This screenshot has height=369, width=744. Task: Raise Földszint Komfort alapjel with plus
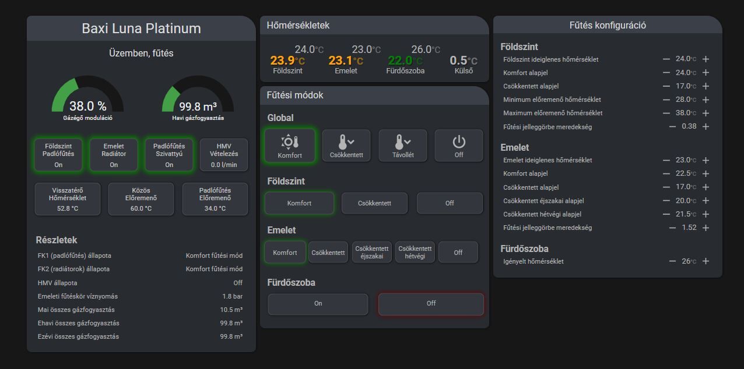click(706, 73)
